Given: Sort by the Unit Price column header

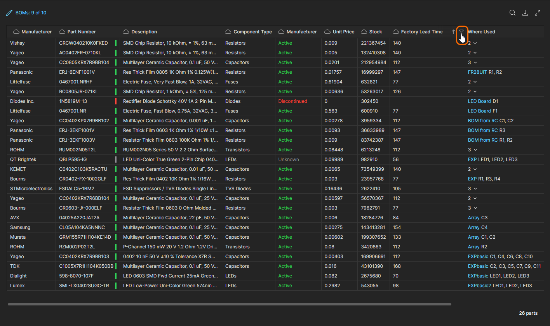Looking at the screenshot, I should pos(343,32).
